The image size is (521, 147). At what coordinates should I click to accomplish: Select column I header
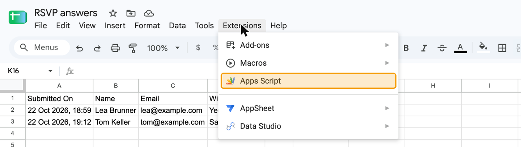(490, 86)
